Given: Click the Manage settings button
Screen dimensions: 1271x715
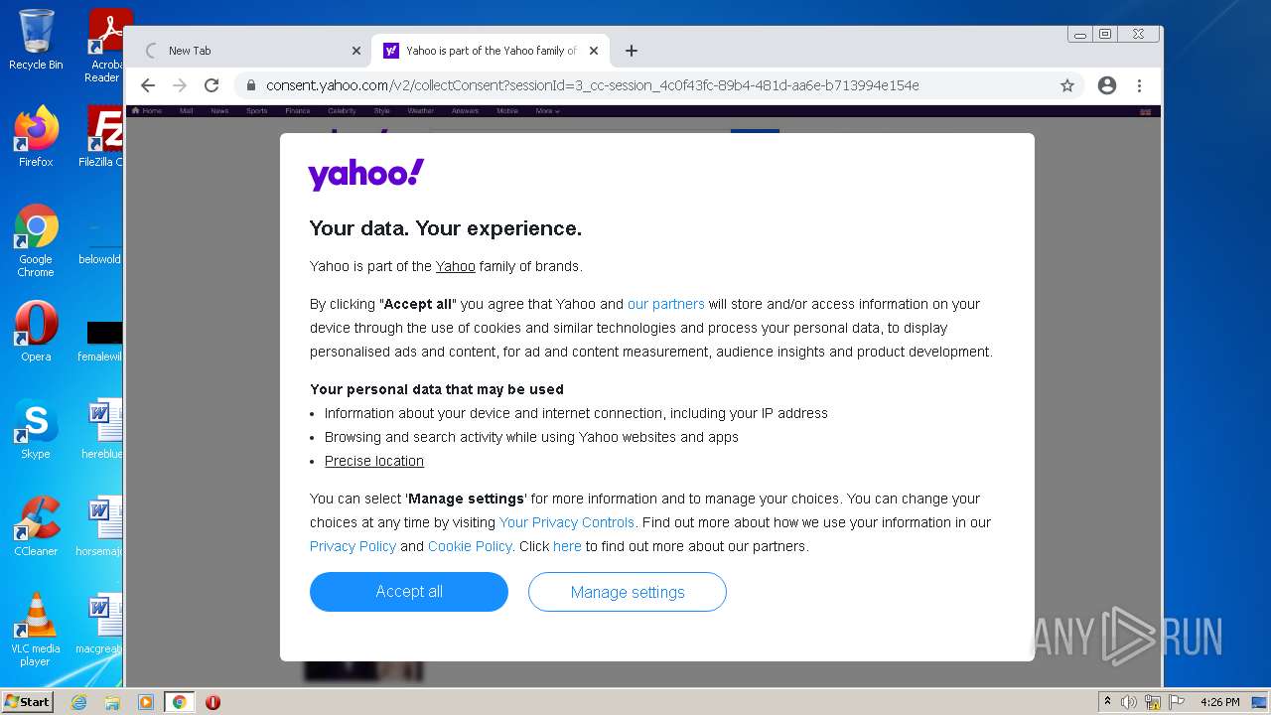Looking at the screenshot, I should click(628, 592).
